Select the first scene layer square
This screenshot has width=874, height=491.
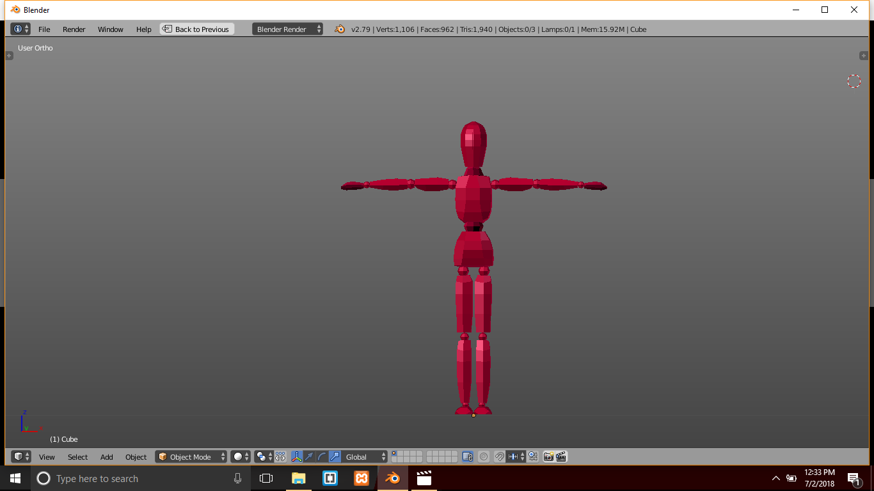coord(395,453)
